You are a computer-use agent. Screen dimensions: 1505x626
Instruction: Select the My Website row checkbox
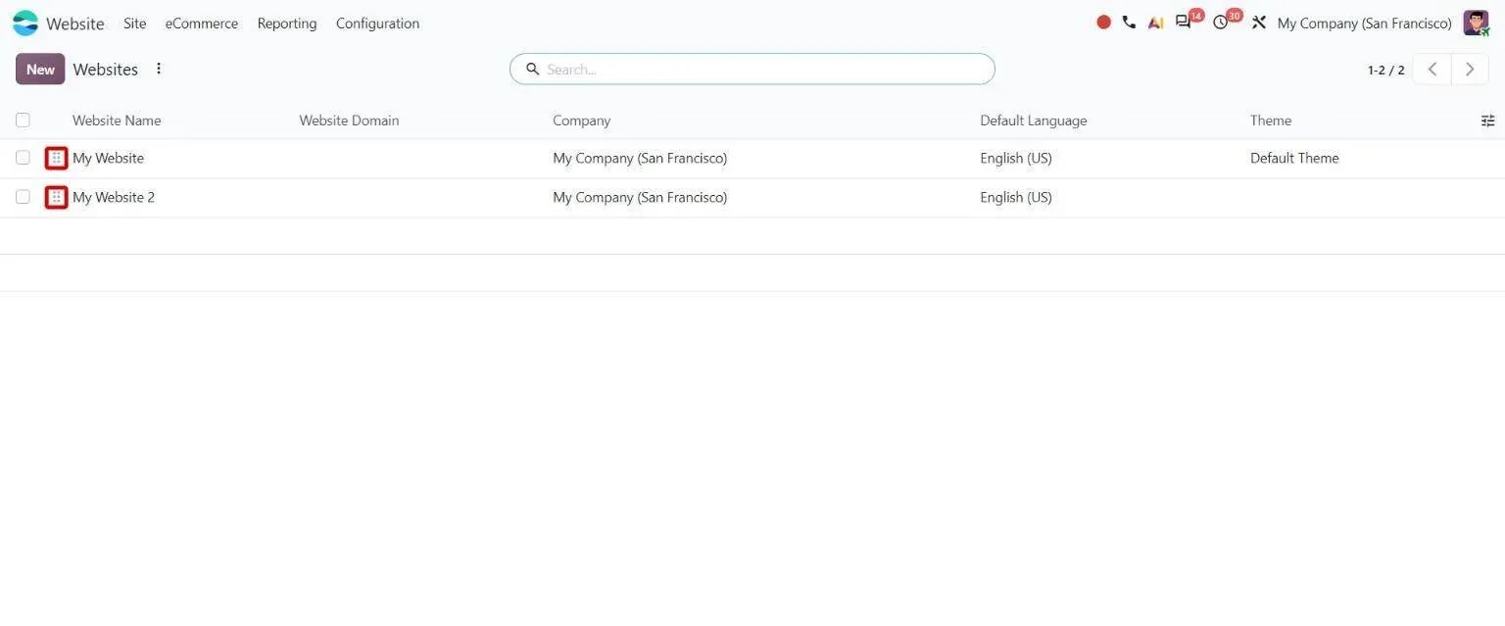point(23,157)
